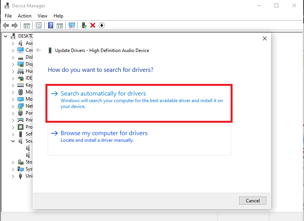Open the File menu
The image size is (304, 221).
pos(8,16)
